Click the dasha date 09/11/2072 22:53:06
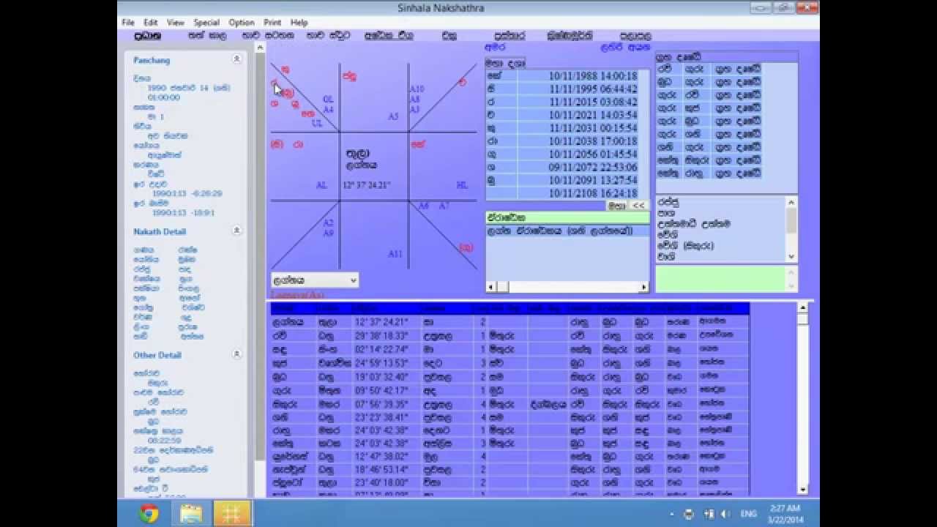Image resolution: width=937 pixels, height=527 pixels. (592, 168)
